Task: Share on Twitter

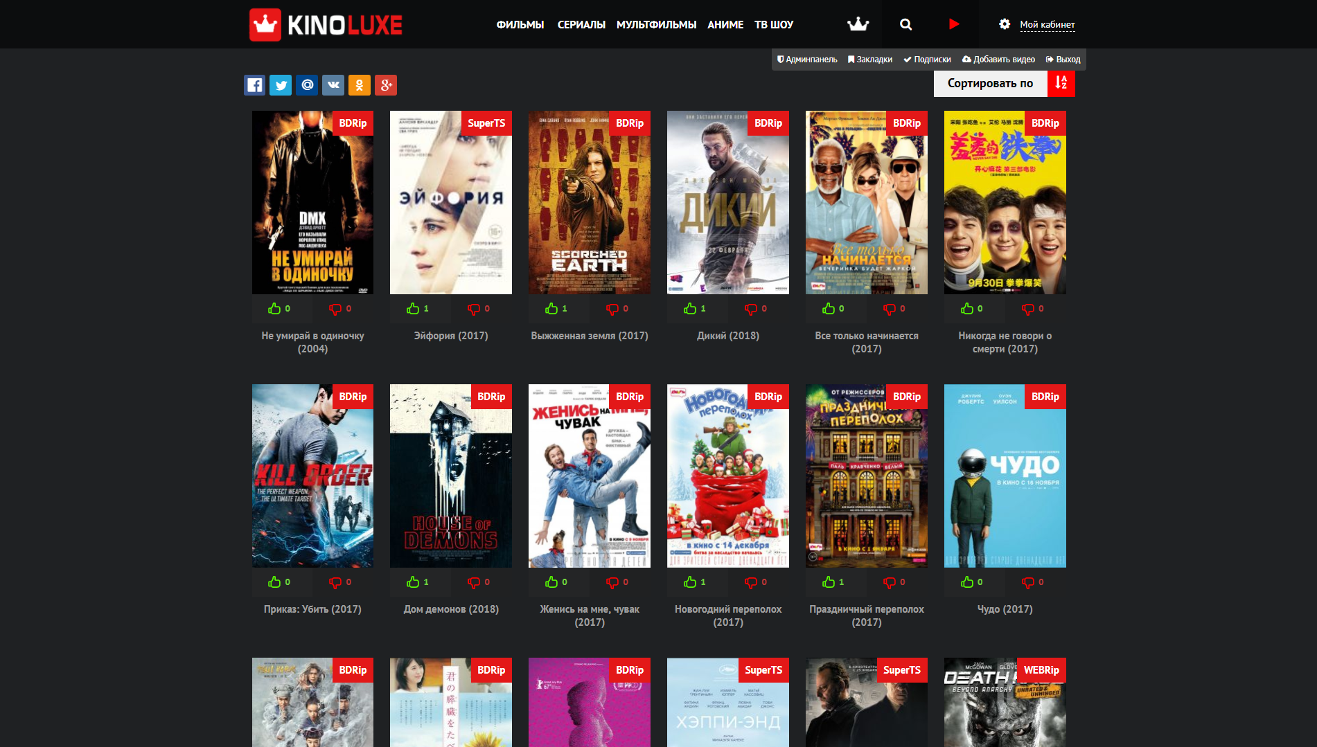Action: (x=281, y=85)
